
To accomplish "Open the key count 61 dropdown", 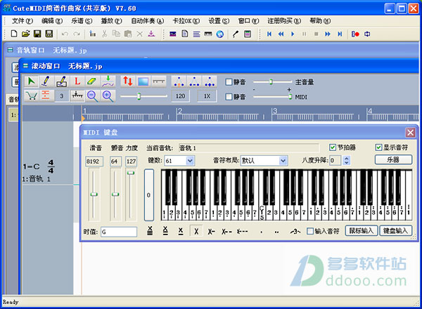I will click(x=190, y=161).
